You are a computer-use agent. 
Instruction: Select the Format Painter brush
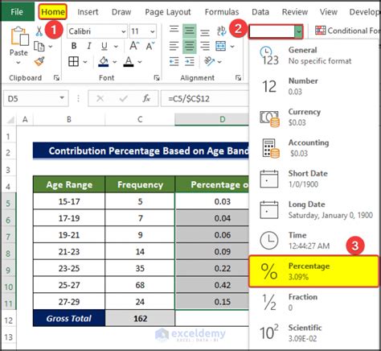[39, 61]
